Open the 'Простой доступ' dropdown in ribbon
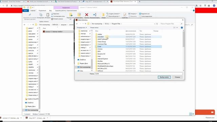This screenshot has width=217, height=122. 113,16
